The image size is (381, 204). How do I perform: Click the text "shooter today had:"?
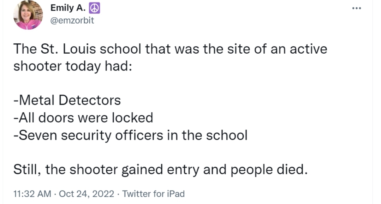72,66
